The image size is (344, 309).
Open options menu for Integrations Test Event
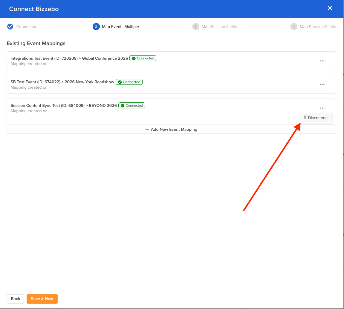point(322,61)
